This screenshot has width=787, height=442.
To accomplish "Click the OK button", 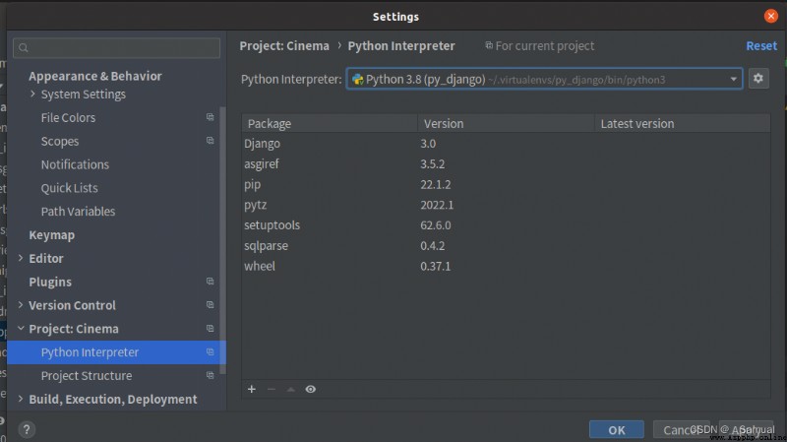I will pyautogui.click(x=617, y=430).
